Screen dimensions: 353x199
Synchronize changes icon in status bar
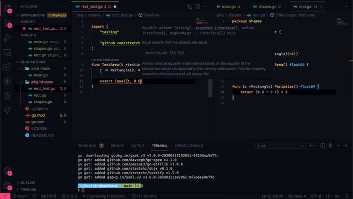pos(34,196)
